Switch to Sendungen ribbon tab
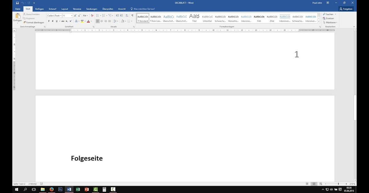369x193 pixels. coord(92,9)
